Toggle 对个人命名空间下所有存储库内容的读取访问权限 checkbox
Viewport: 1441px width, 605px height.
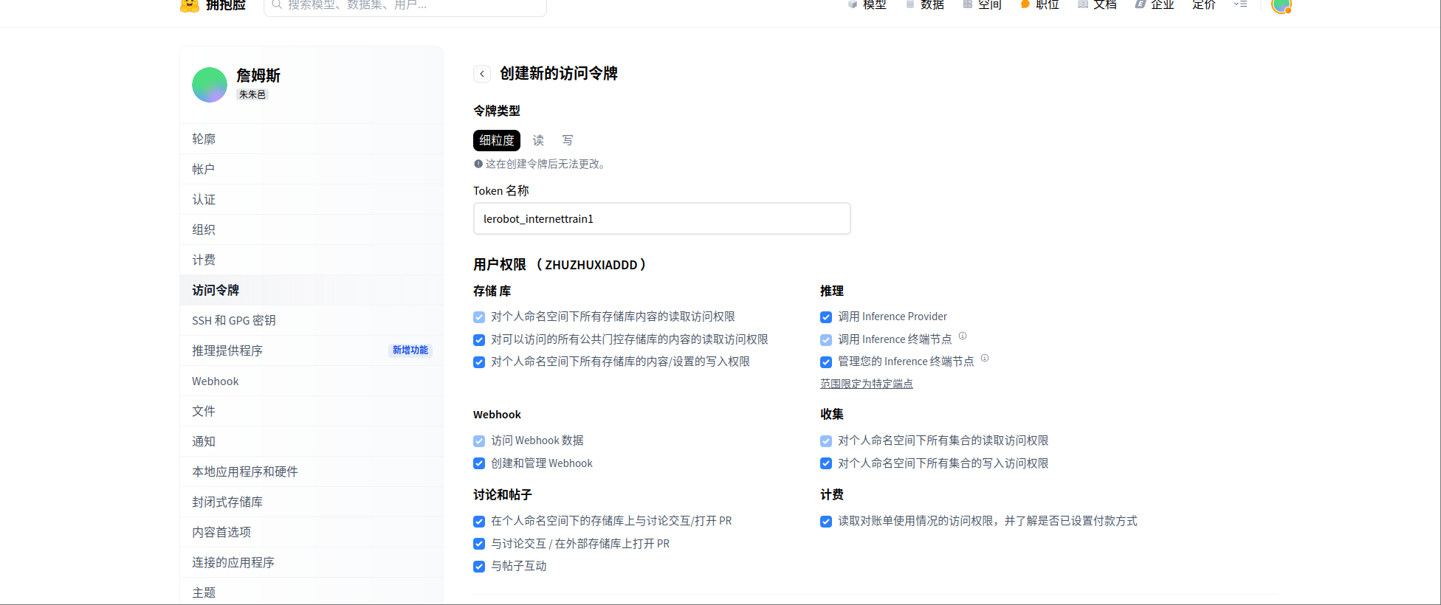[x=479, y=317]
